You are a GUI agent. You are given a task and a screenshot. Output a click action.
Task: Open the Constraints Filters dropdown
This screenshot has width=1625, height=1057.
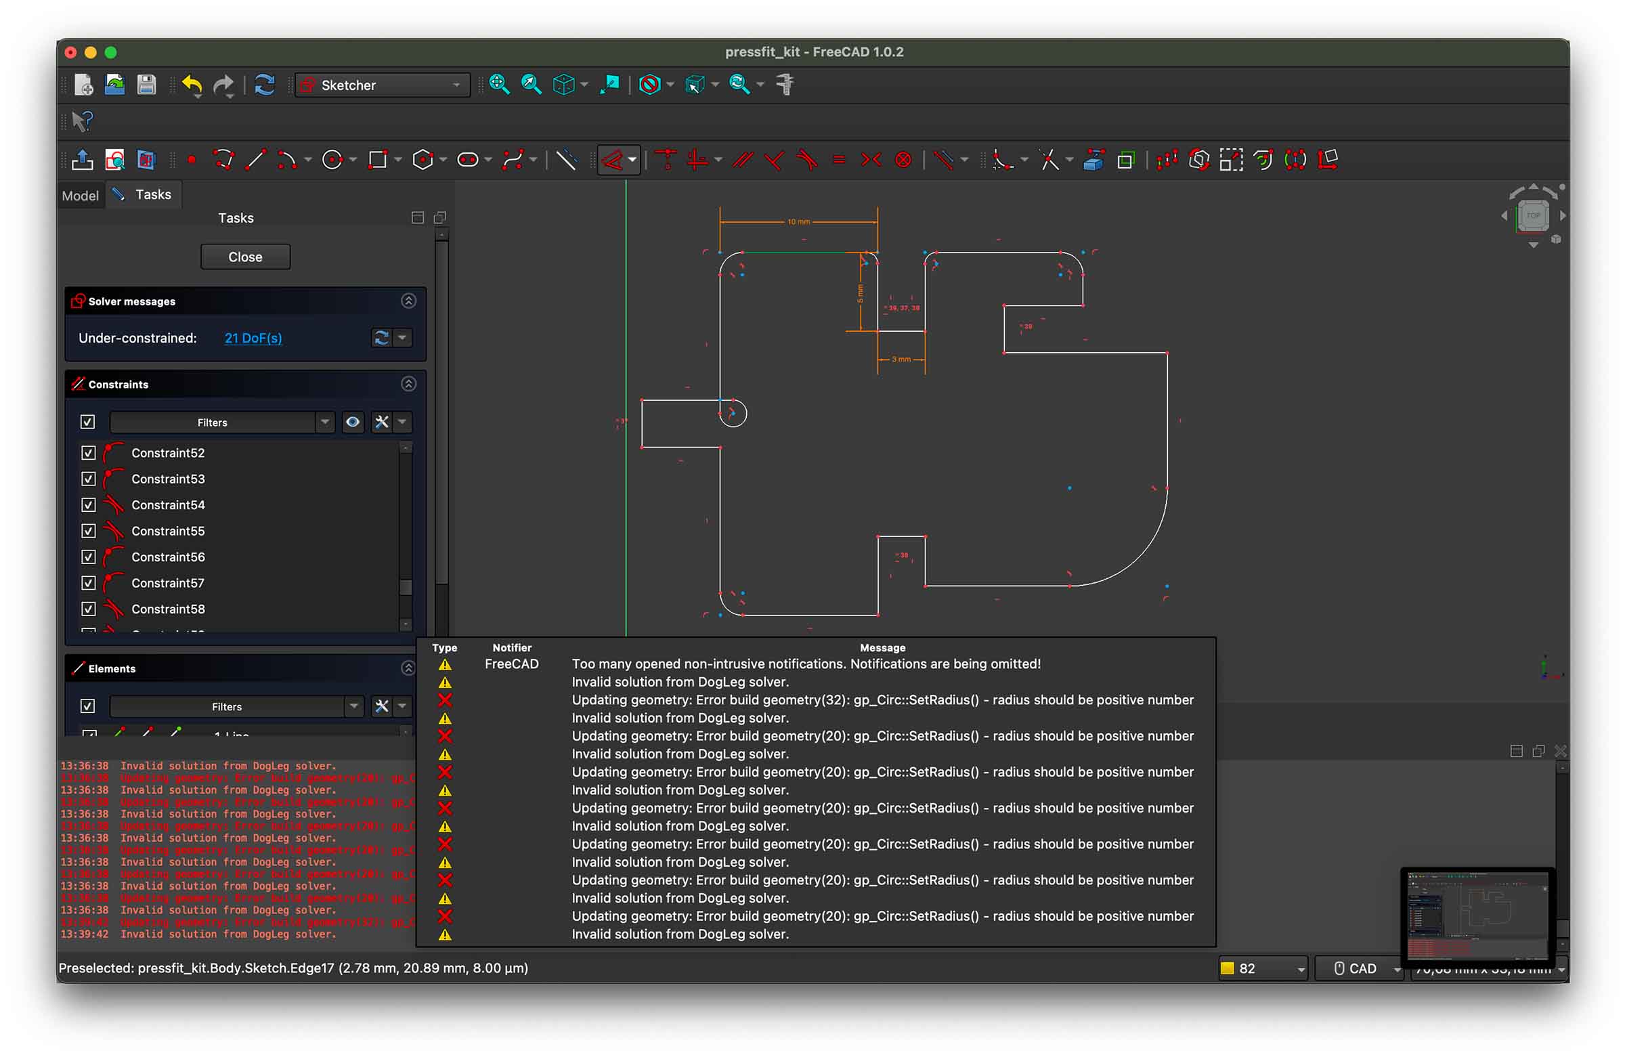325,423
